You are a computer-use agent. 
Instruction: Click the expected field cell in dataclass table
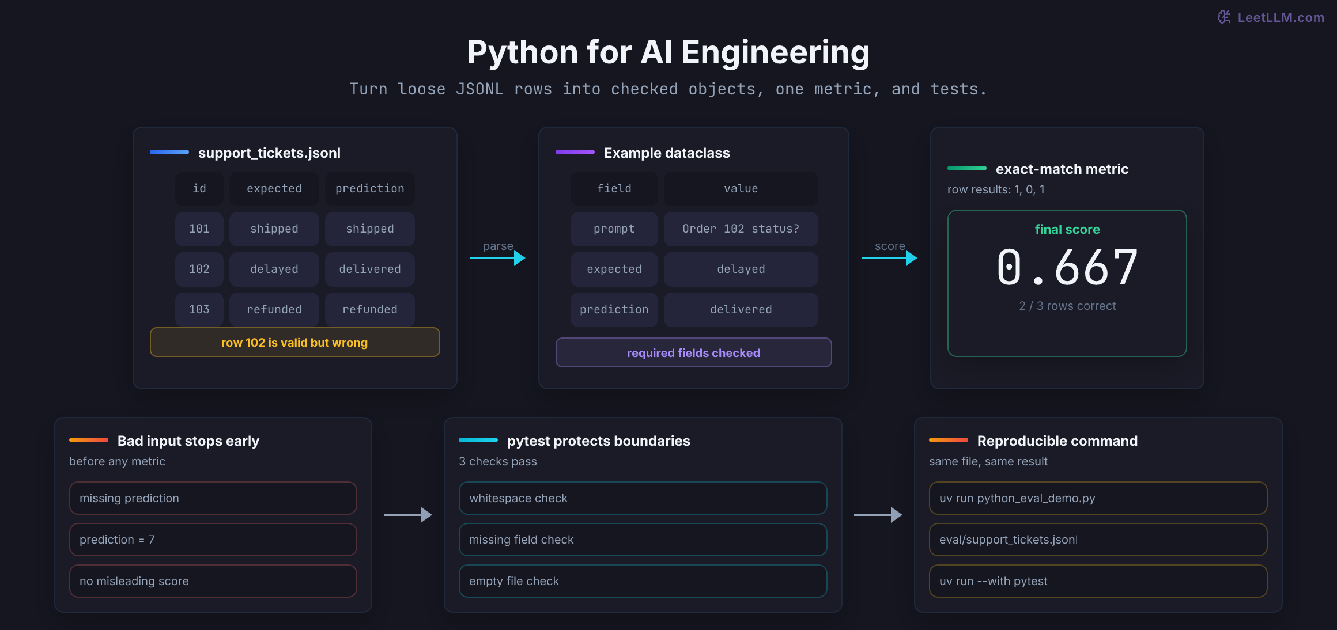click(x=614, y=270)
